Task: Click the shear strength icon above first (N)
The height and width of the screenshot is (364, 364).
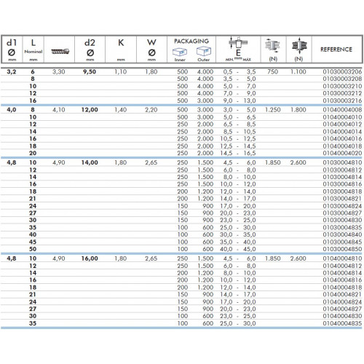Action: [x=273, y=45]
